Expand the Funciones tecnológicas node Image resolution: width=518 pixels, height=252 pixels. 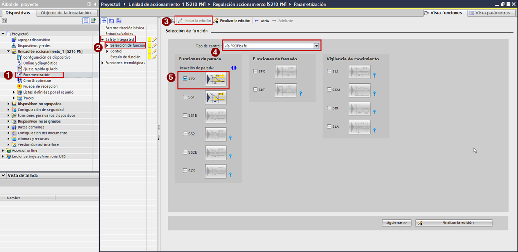tap(103, 63)
